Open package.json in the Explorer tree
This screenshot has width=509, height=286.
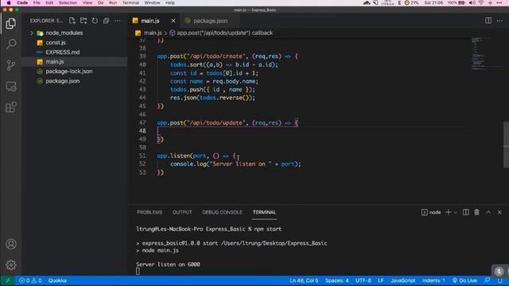[63, 81]
